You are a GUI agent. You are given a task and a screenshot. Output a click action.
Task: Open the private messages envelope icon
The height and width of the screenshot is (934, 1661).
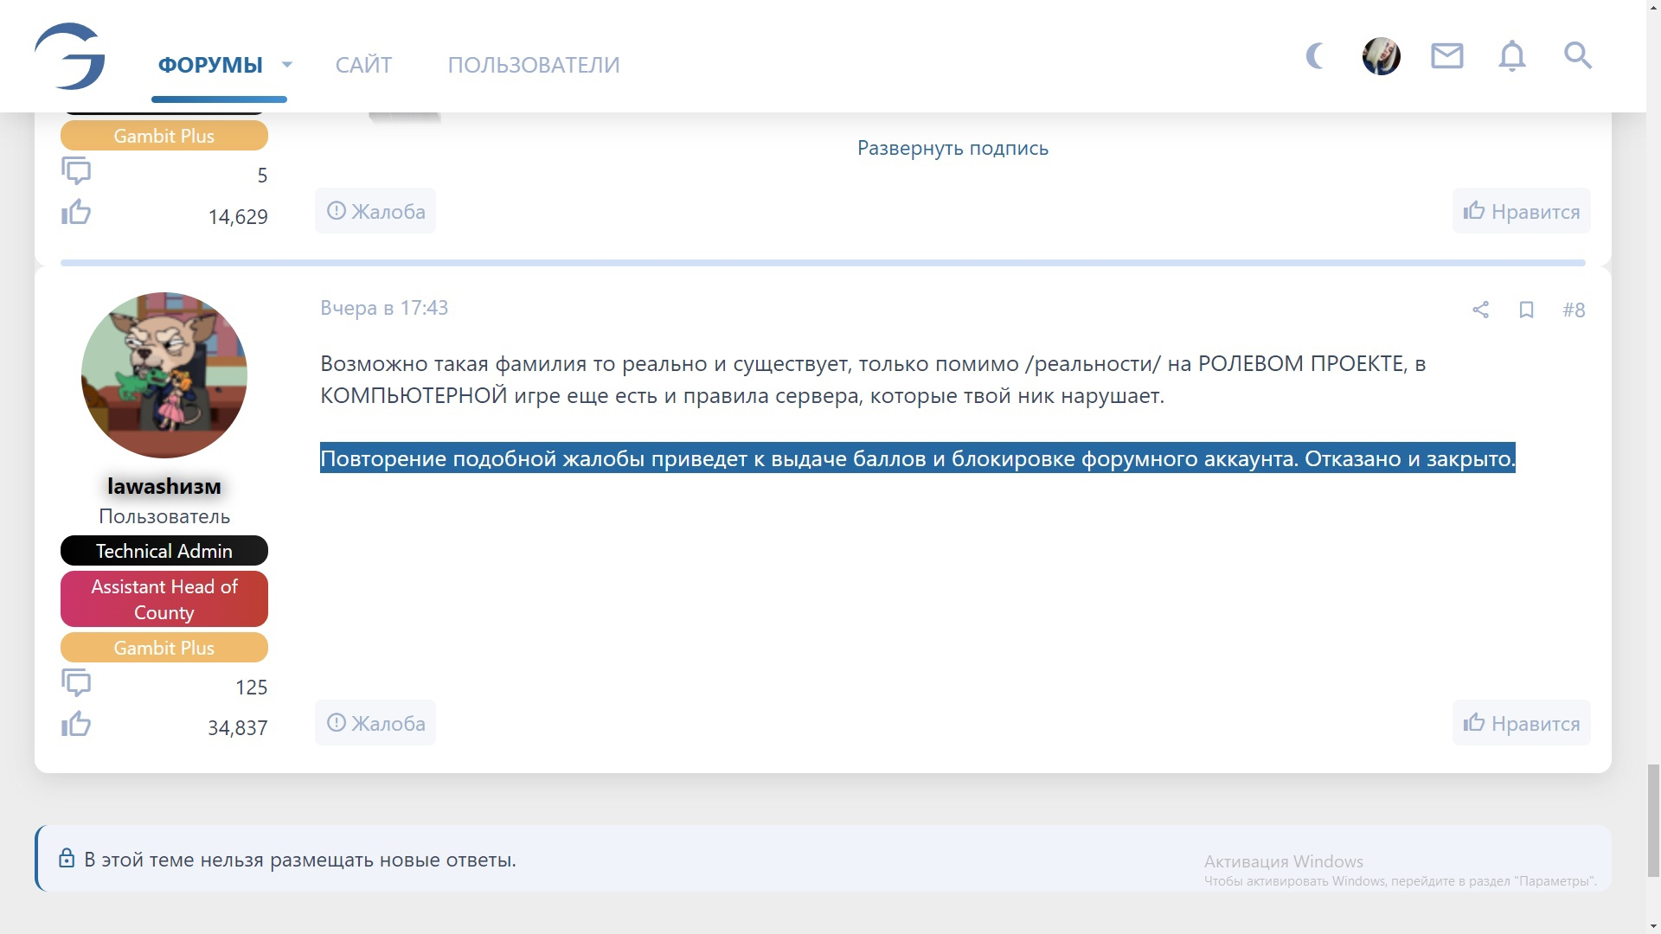1446,57
